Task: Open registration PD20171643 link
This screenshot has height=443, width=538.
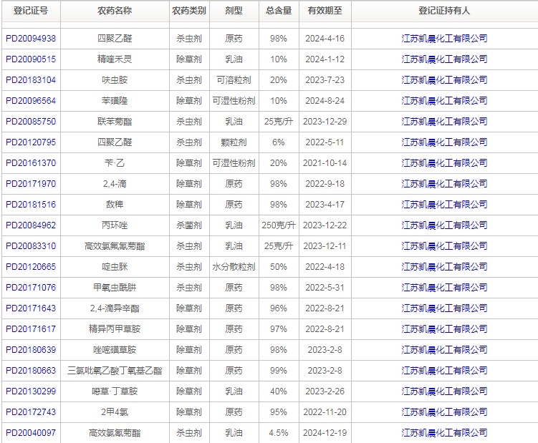Action: point(31,308)
